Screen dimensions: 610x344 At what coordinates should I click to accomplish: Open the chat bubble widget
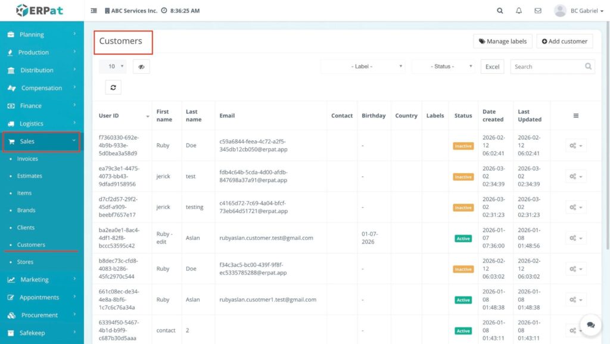(x=590, y=325)
